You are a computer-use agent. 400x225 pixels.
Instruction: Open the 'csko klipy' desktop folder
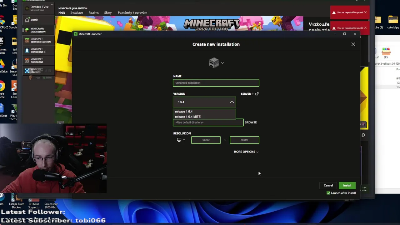[x=393, y=22]
